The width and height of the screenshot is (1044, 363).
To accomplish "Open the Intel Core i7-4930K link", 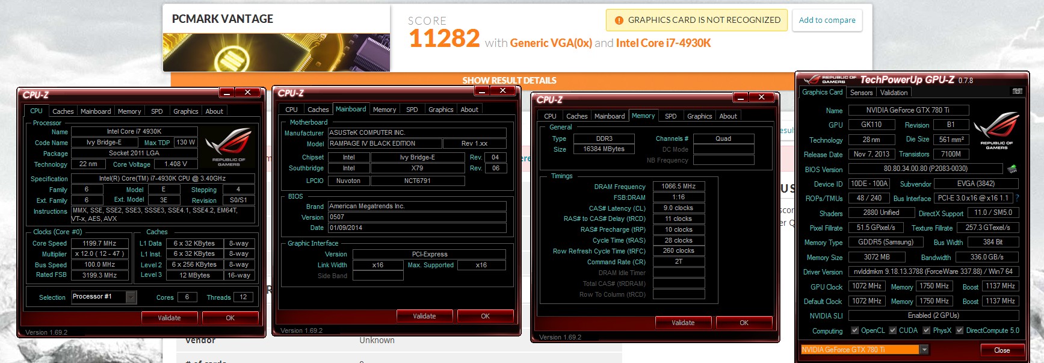I will [x=663, y=43].
